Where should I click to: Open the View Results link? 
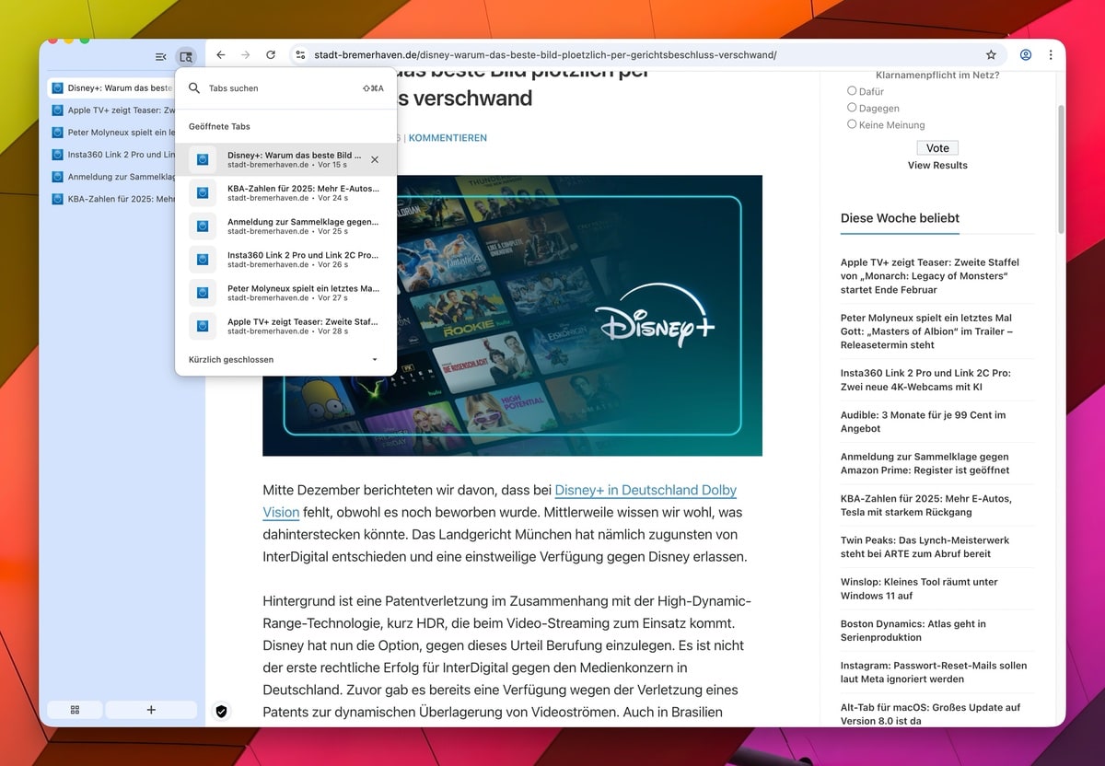pyautogui.click(x=937, y=166)
